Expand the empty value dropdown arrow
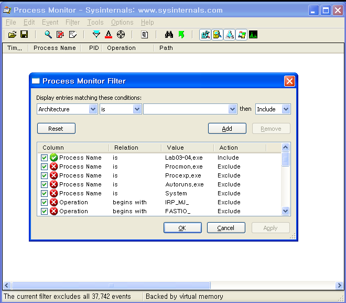 point(232,109)
